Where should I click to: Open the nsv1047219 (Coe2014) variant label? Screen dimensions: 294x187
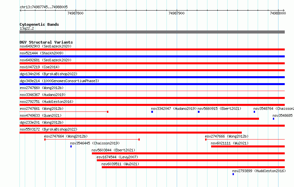(x=40, y=67)
